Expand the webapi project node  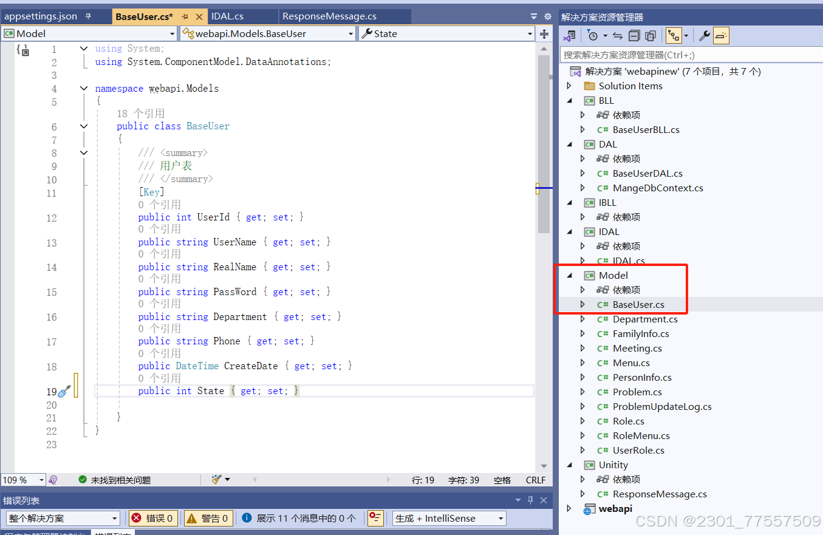[x=569, y=508]
